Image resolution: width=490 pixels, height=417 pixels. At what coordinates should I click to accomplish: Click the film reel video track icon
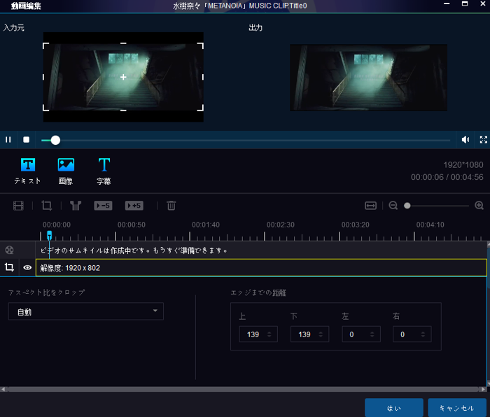[9, 250]
